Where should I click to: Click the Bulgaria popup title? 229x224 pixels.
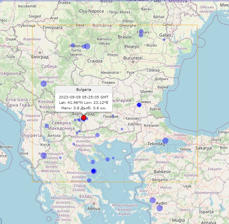tap(84, 90)
